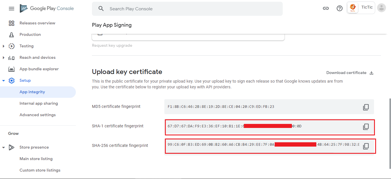
Task: Open the user account avatar
Action: click(x=382, y=8)
